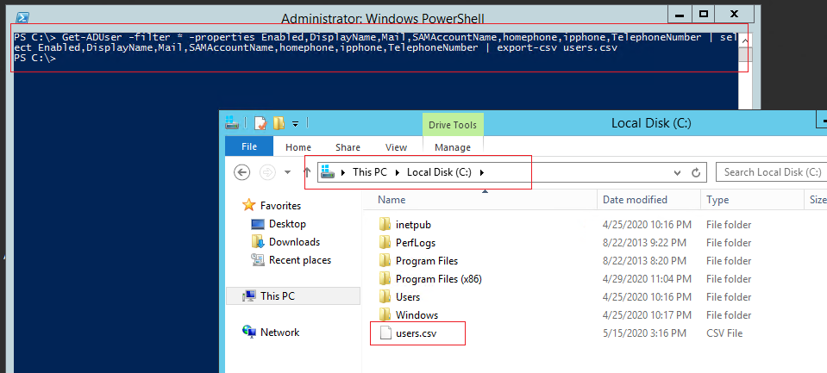Click the Forward arrow in Explorer

[x=268, y=171]
